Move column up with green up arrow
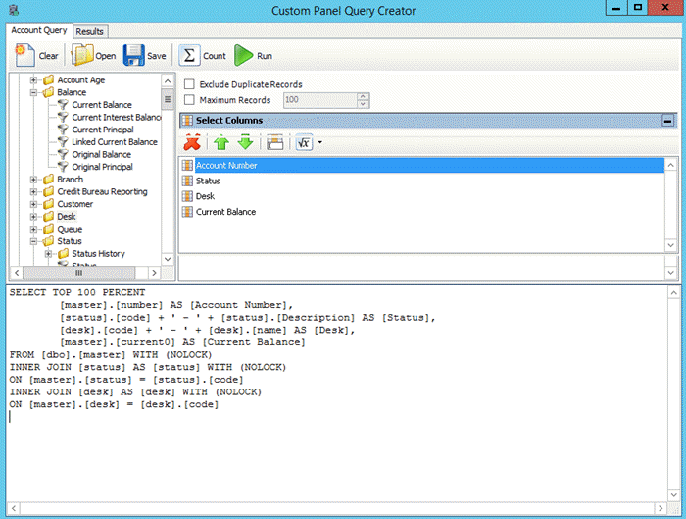 (x=220, y=143)
